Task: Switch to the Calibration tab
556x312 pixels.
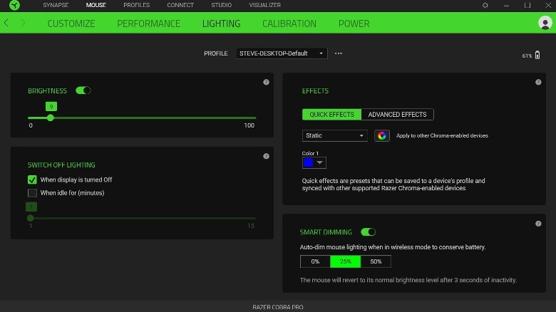Action: click(x=289, y=24)
